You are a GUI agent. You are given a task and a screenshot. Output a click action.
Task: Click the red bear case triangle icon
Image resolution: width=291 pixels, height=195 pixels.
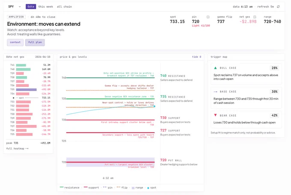[215, 115]
